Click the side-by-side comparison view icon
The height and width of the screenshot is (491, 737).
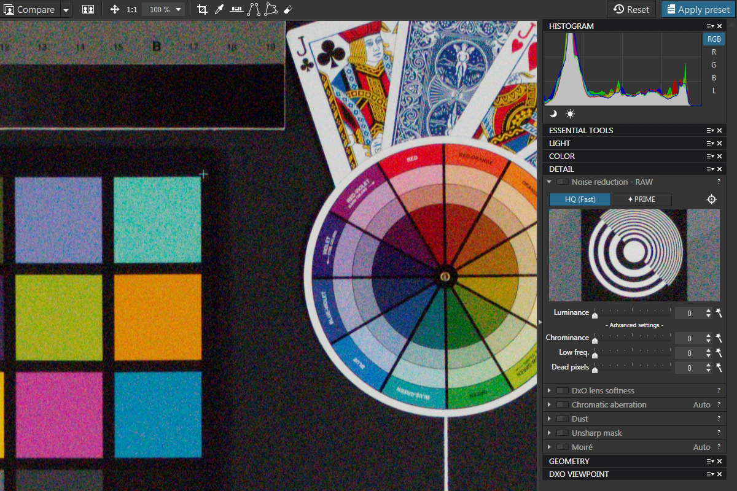click(x=88, y=10)
